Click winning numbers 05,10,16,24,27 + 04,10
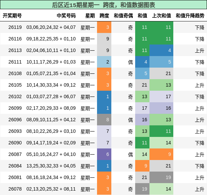The width and height of the screenshot is (207, 195). (51, 154)
